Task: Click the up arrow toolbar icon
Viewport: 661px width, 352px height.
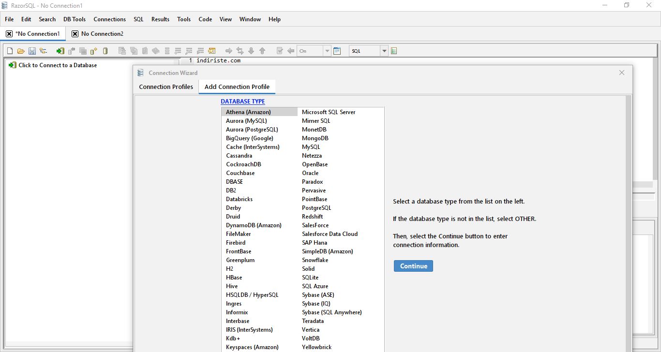Action: [262, 51]
